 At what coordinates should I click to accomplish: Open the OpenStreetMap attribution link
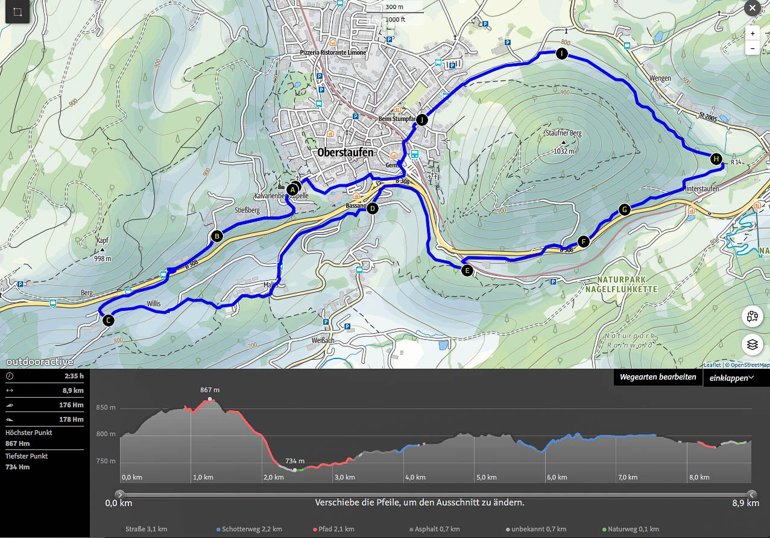coord(748,364)
